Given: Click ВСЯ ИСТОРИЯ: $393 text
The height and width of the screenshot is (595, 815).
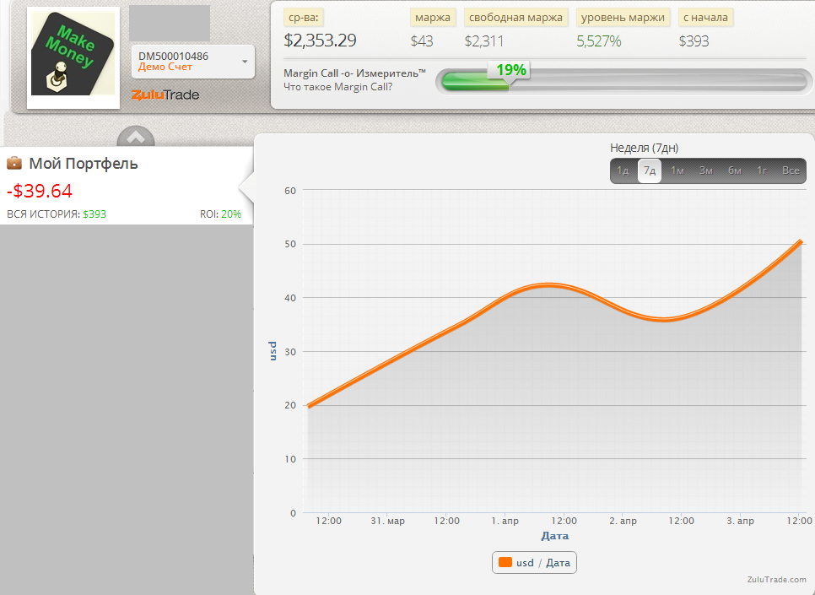Looking at the screenshot, I should 57,214.
